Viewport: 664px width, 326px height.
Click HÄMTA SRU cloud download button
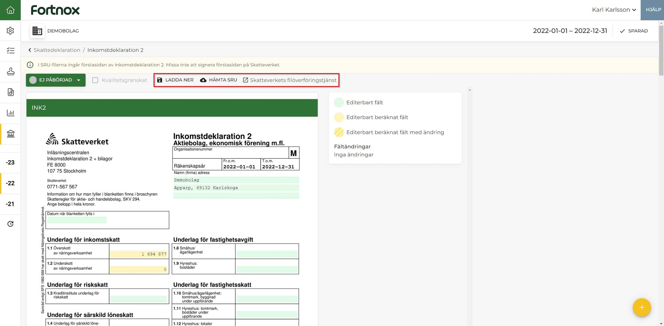(218, 80)
